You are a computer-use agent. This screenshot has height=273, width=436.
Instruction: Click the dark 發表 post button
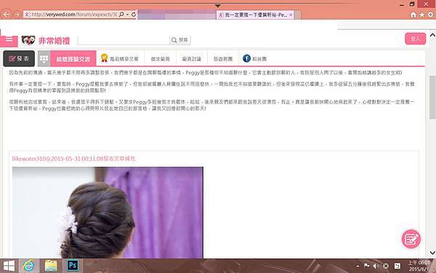tap(19, 58)
